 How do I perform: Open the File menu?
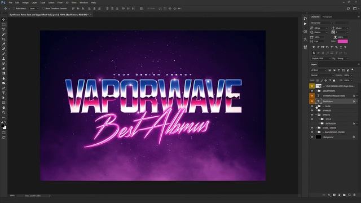(x=10, y=2)
